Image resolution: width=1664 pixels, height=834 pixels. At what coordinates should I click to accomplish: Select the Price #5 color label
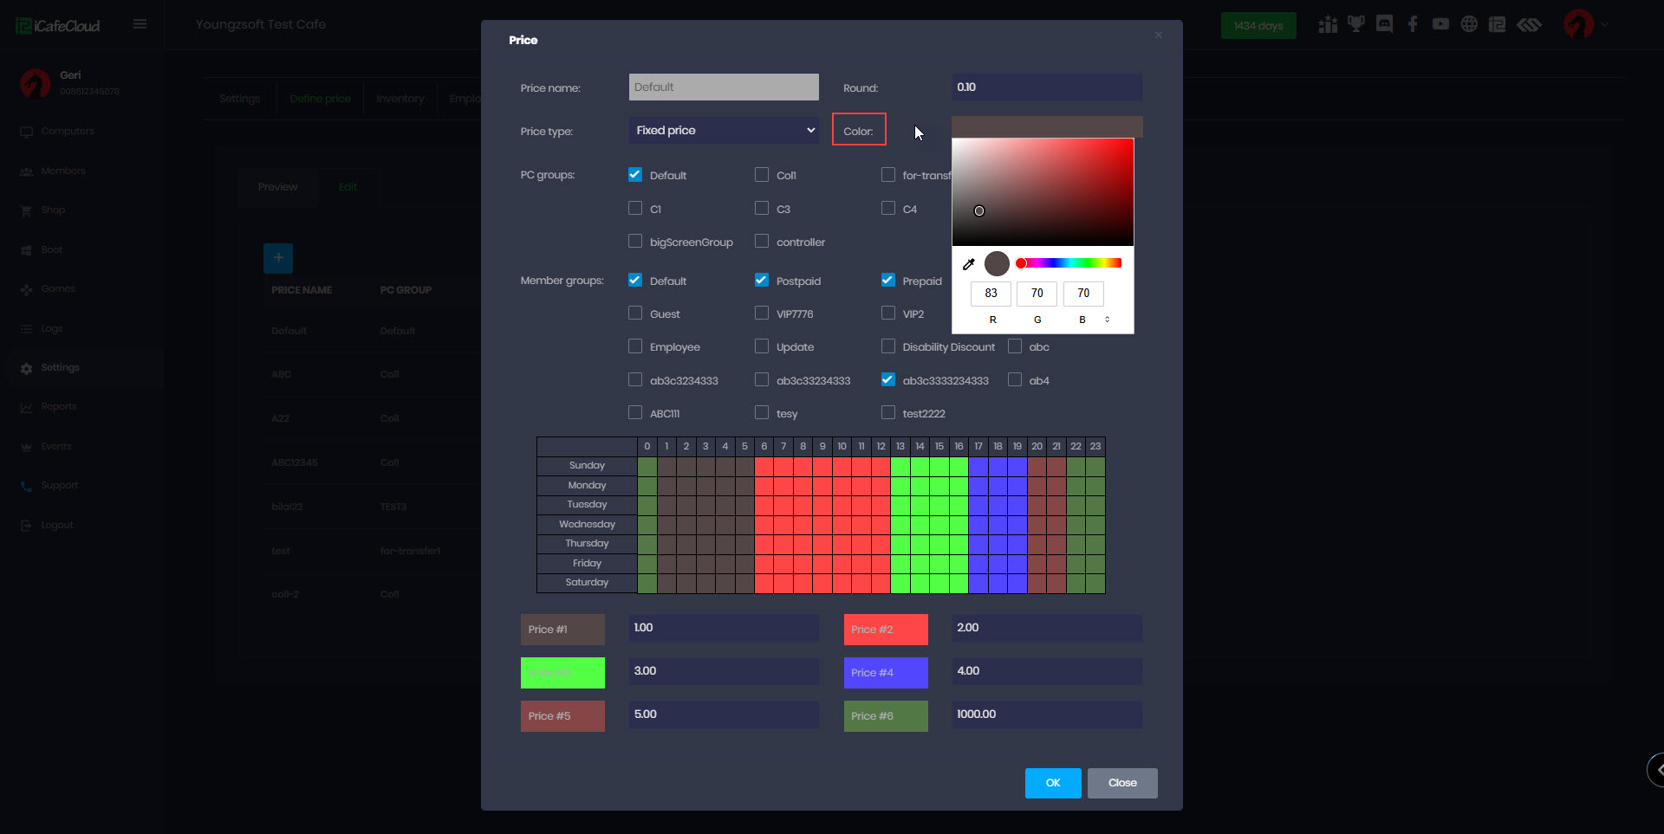pyautogui.click(x=562, y=716)
